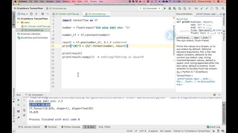Click the up arrow in Run console

pos(24,100)
